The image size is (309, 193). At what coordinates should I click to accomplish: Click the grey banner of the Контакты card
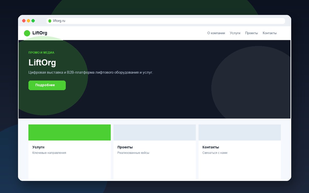(x=240, y=133)
